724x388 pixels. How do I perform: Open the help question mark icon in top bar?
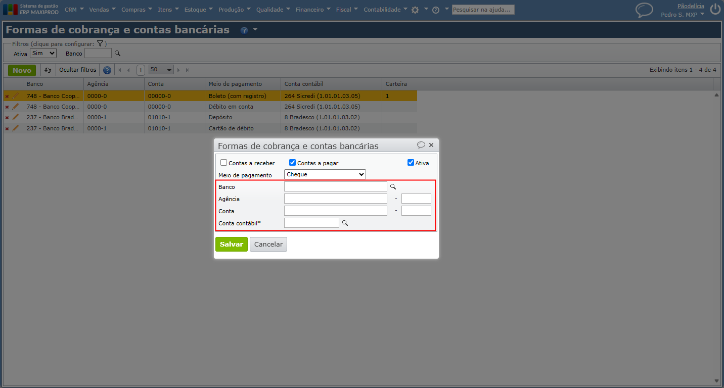click(x=436, y=10)
